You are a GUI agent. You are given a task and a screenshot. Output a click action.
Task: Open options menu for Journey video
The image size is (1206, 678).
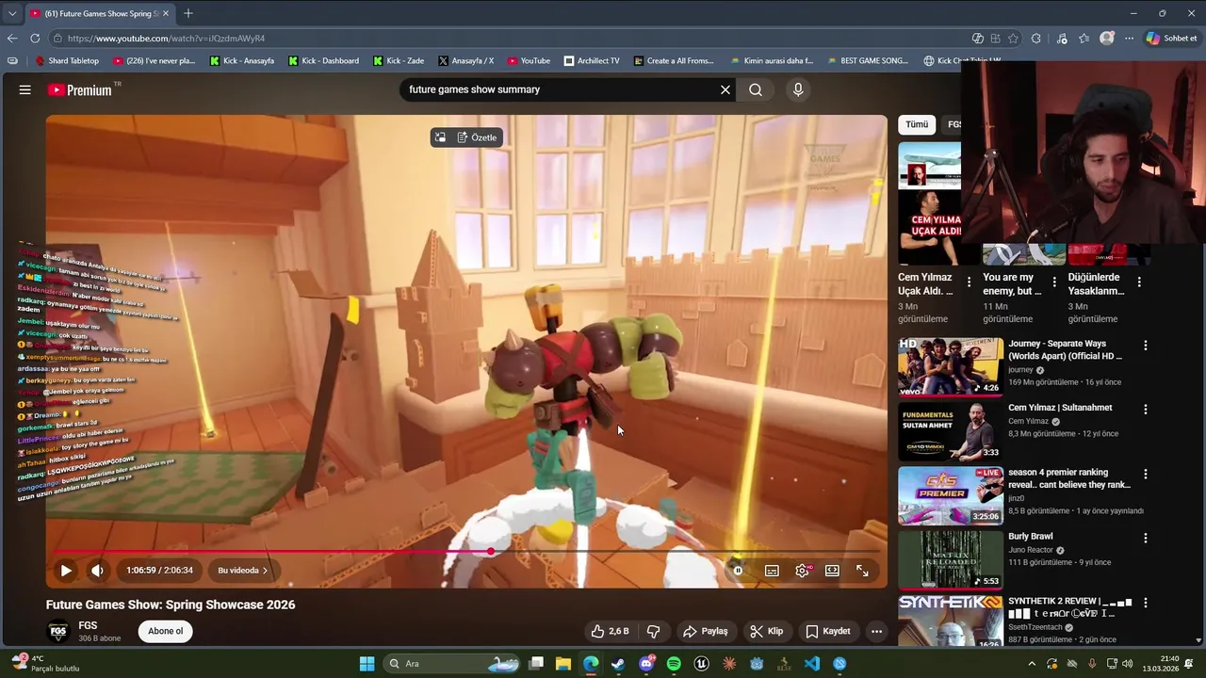[x=1146, y=346]
